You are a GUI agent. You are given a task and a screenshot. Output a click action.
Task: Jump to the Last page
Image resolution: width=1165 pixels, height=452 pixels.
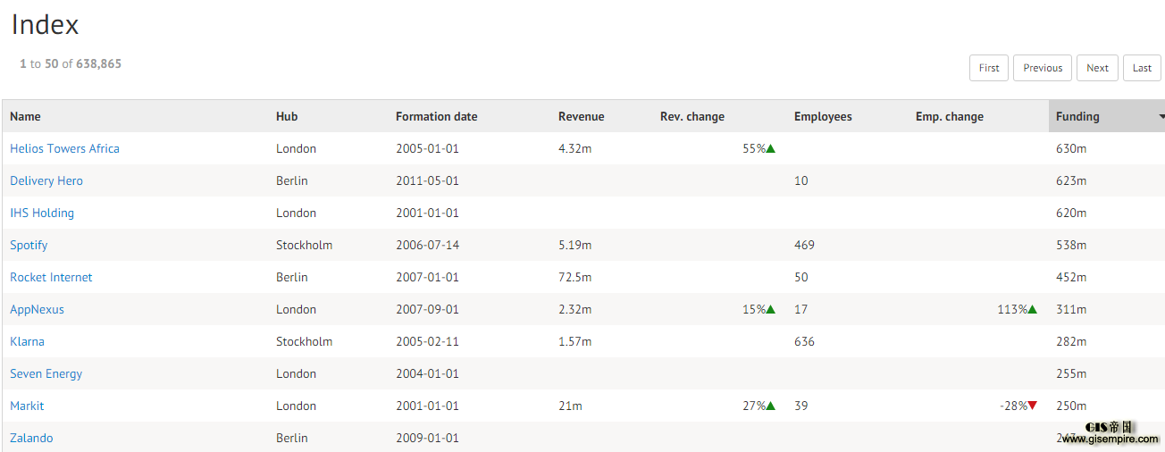(x=1142, y=68)
